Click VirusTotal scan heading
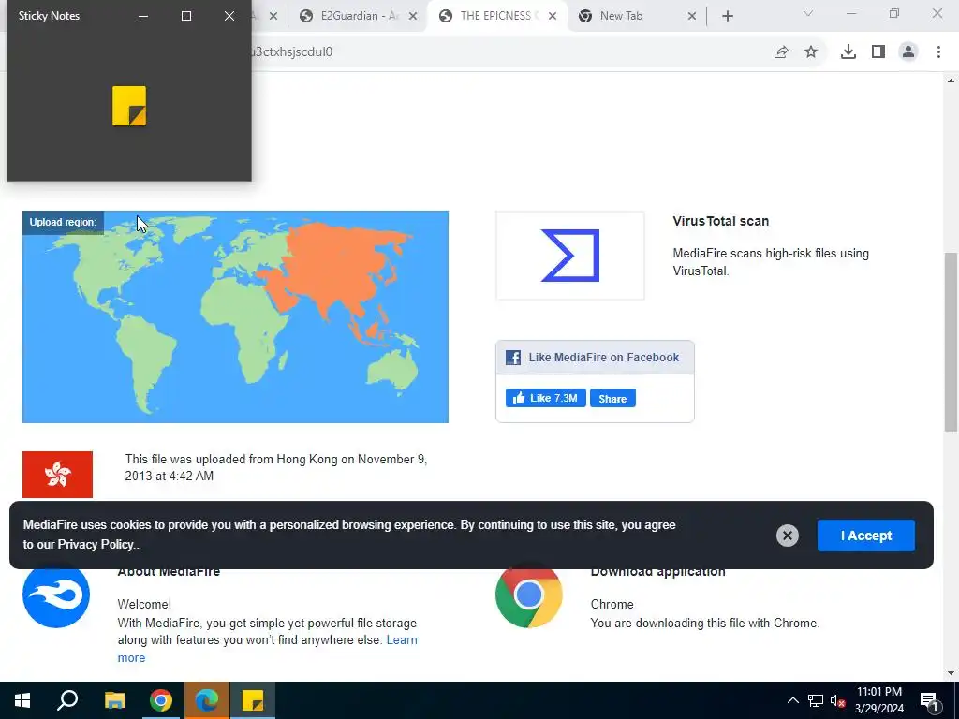Image resolution: width=959 pixels, height=719 pixels. pyautogui.click(x=720, y=221)
